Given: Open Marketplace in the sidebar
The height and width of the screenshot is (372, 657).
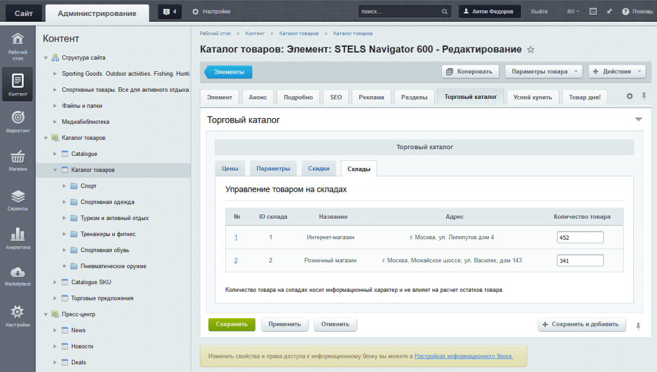Looking at the screenshot, I should (x=17, y=276).
